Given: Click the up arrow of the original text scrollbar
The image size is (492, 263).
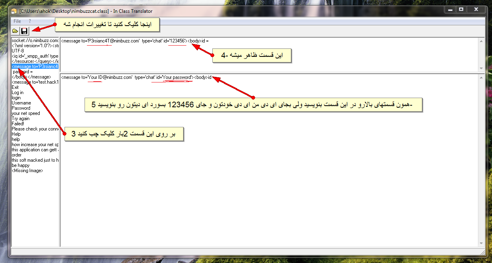Looking at the screenshot, I should 481,41.
